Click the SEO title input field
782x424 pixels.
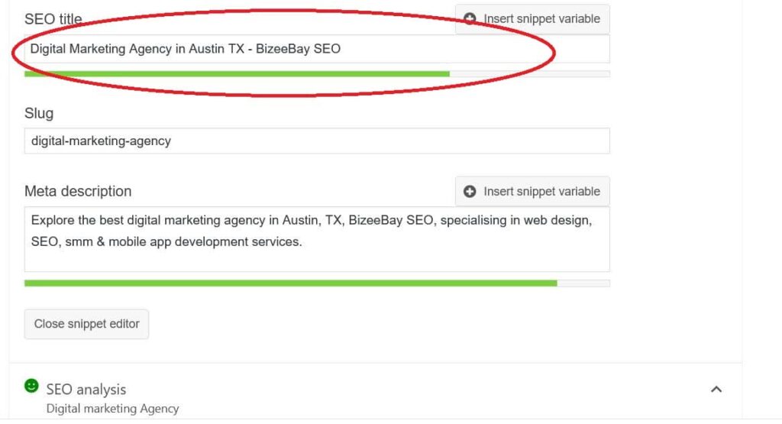click(317, 49)
